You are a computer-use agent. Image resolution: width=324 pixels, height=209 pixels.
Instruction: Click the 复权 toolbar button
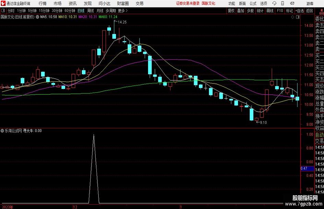(x=231, y=11)
